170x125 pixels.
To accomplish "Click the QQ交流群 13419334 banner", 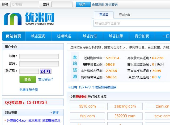I will tap(33, 102).
